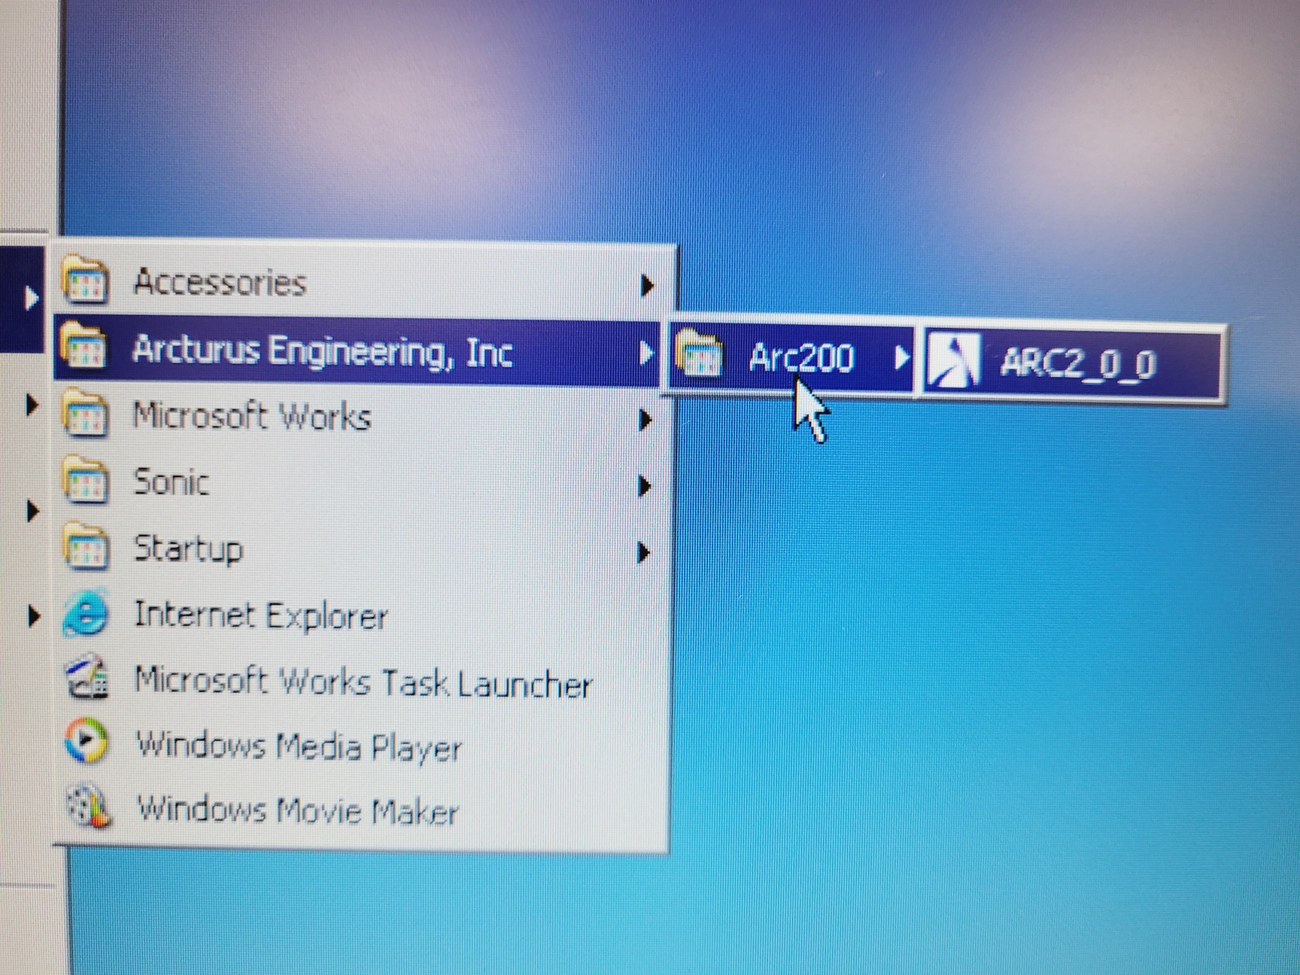This screenshot has height=975, width=1300.
Task: Expand the Accessories submenu arrow
Action: pyautogui.click(x=645, y=286)
